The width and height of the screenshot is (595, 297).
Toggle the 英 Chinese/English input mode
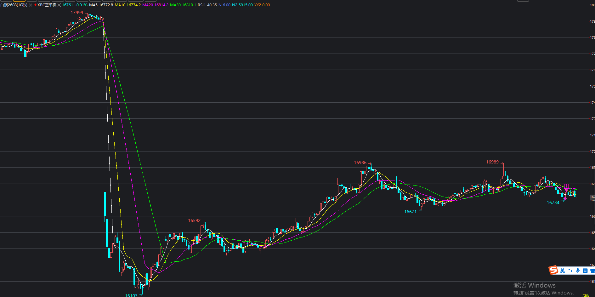(x=563, y=271)
